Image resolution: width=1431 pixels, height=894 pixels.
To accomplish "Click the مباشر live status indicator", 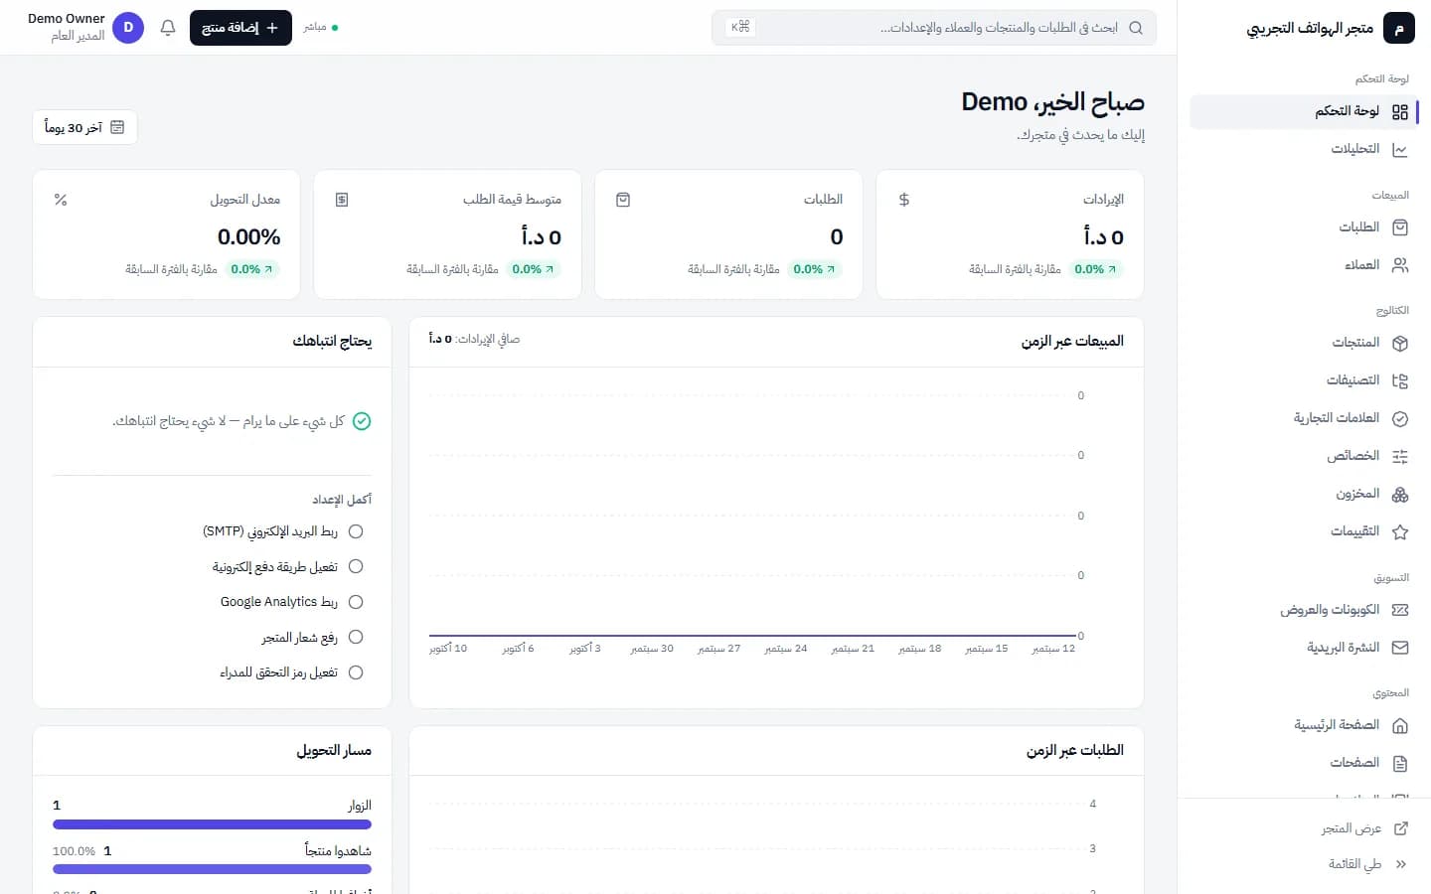I will (321, 28).
